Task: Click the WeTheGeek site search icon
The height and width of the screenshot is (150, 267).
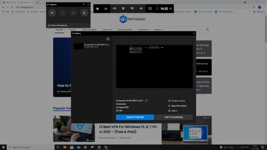Action: (x=207, y=30)
